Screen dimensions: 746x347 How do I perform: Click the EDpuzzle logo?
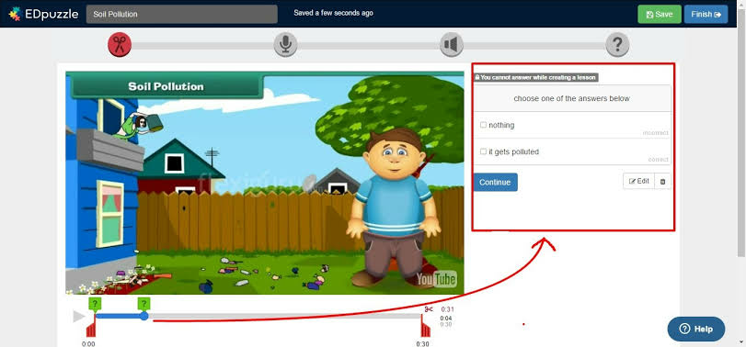(43, 14)
